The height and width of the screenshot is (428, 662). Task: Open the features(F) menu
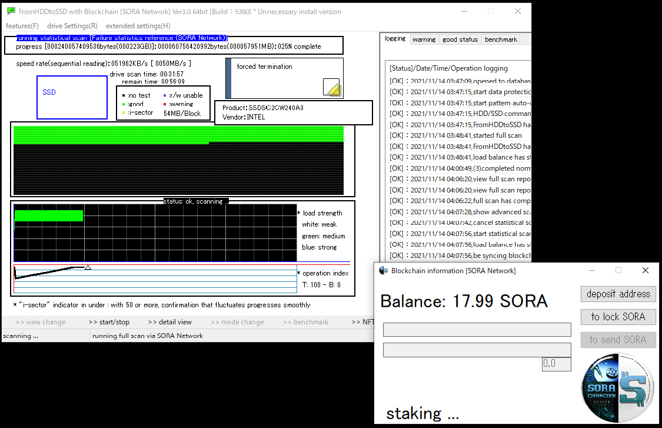point(22,26)
